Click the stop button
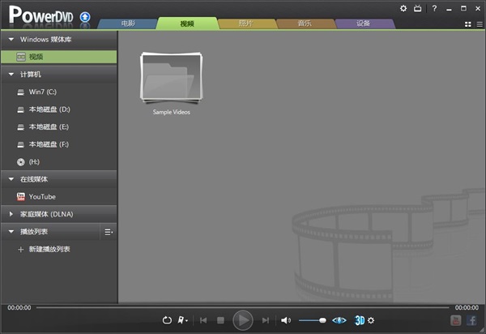The width and height of the screenshot is (486, 334). point(220,320)
